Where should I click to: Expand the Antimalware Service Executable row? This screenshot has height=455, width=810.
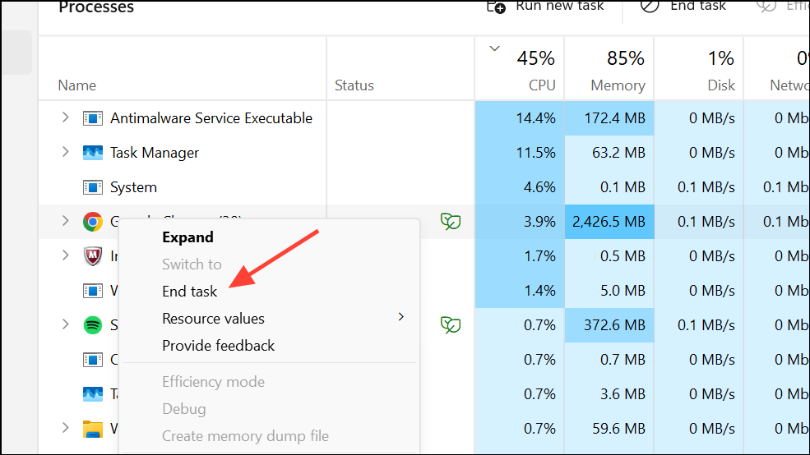tap(66, 118)
